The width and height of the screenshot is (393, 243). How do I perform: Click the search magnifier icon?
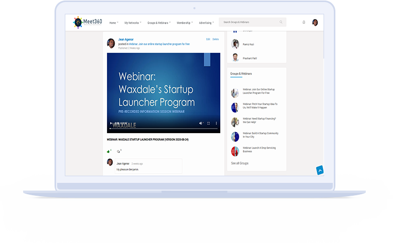(x=281, y=22)
